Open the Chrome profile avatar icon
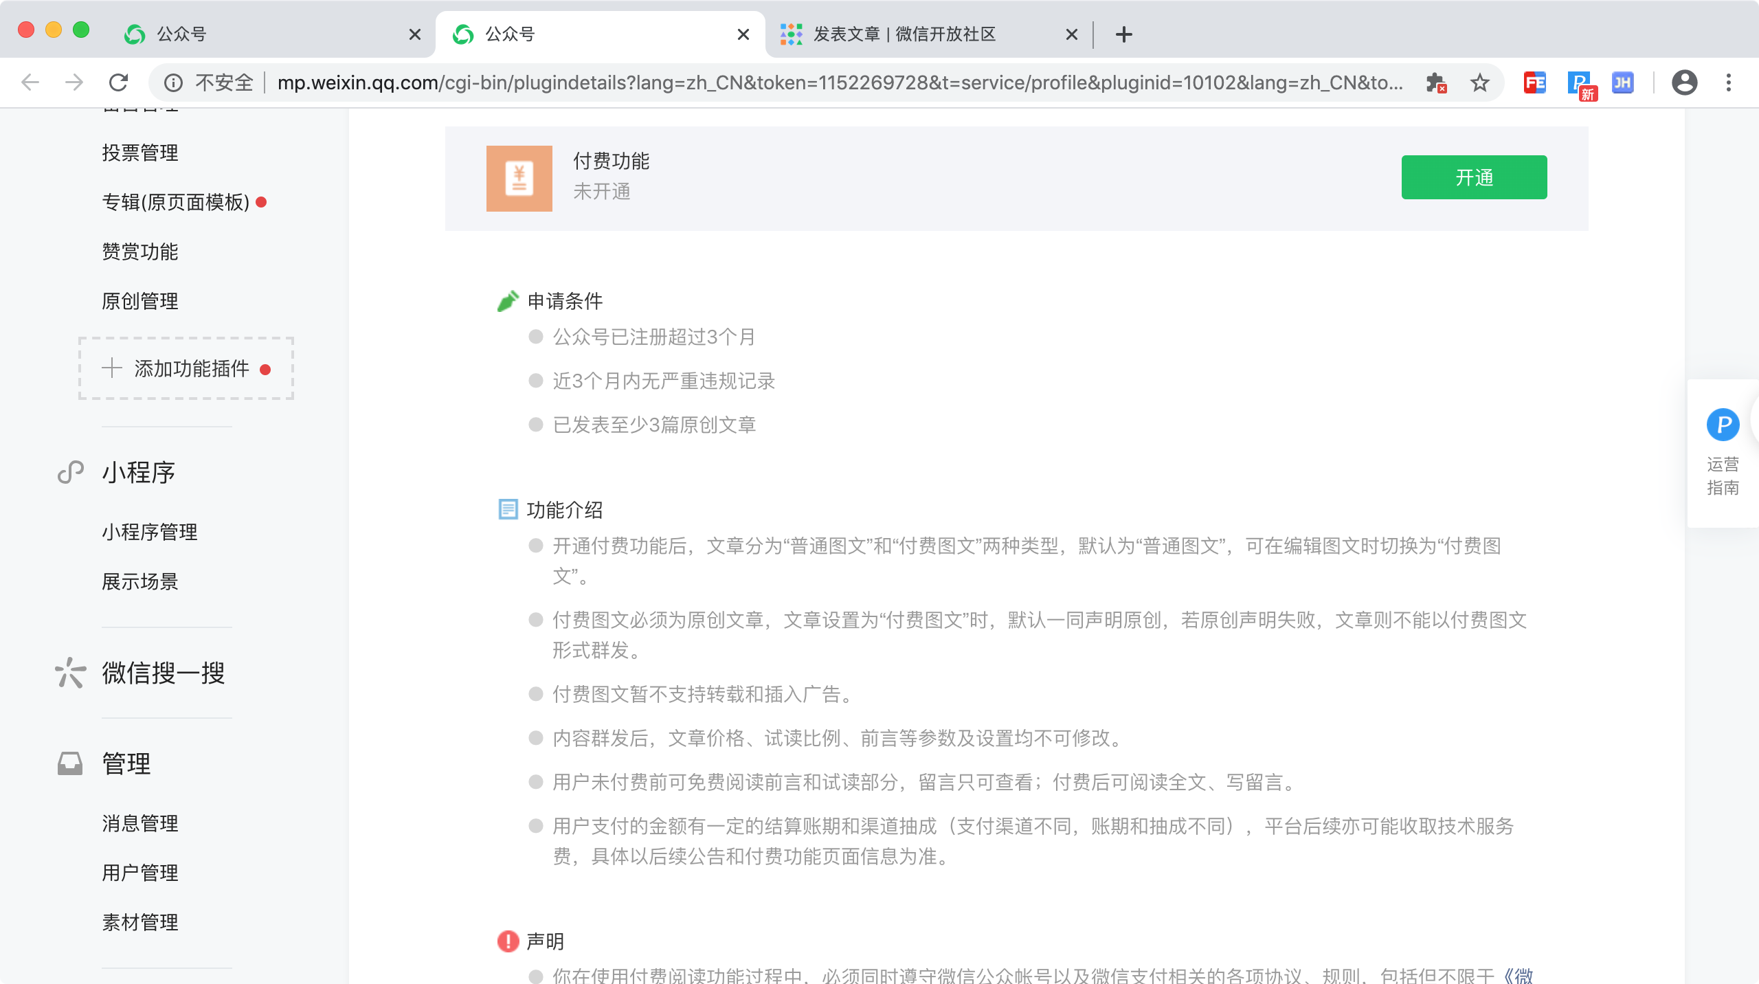Viewport: 1759px width, 984px height. pyautogui.click(x=1684, y=83)
